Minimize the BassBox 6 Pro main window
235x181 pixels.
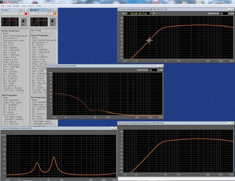pyautogui.click(x=218, y=2)
